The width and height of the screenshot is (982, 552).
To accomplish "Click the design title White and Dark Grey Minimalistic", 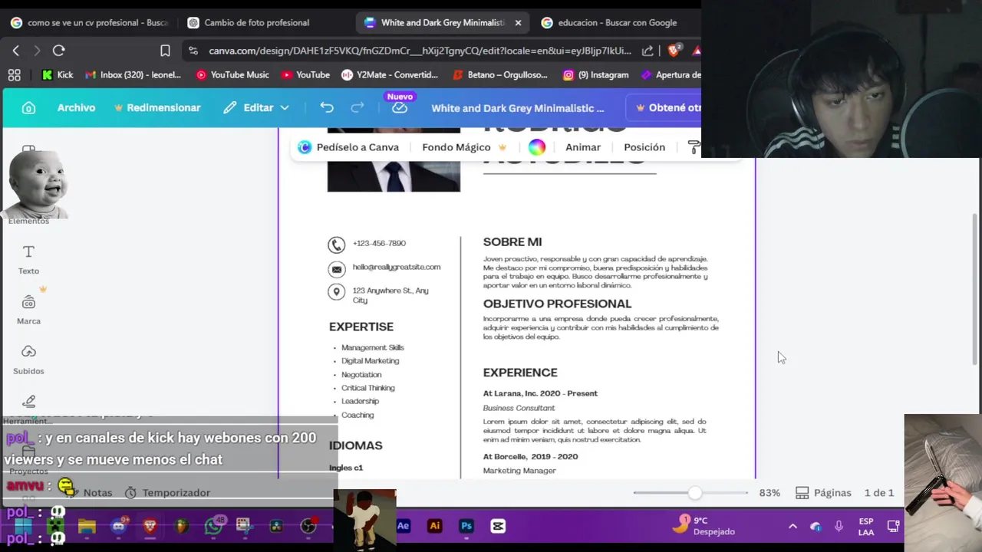I will pyautogui.click(x=518, y=108).
